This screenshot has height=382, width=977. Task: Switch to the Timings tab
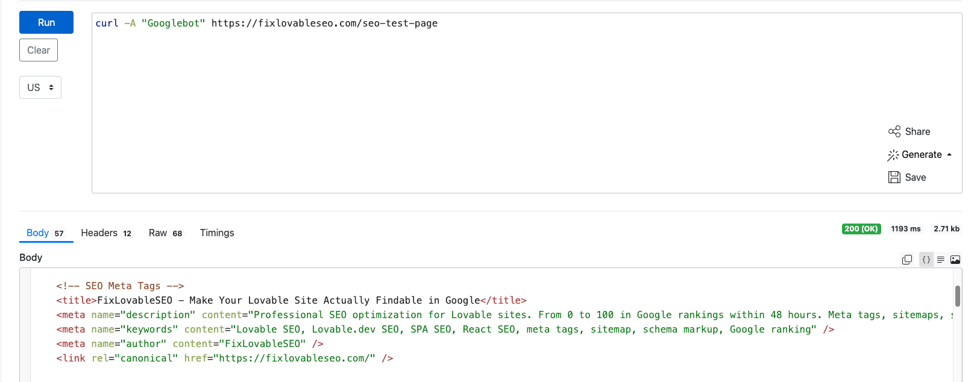click(x=217, y=233)
